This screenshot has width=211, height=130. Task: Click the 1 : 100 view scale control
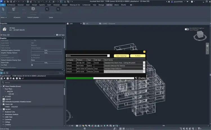(71, 126)
